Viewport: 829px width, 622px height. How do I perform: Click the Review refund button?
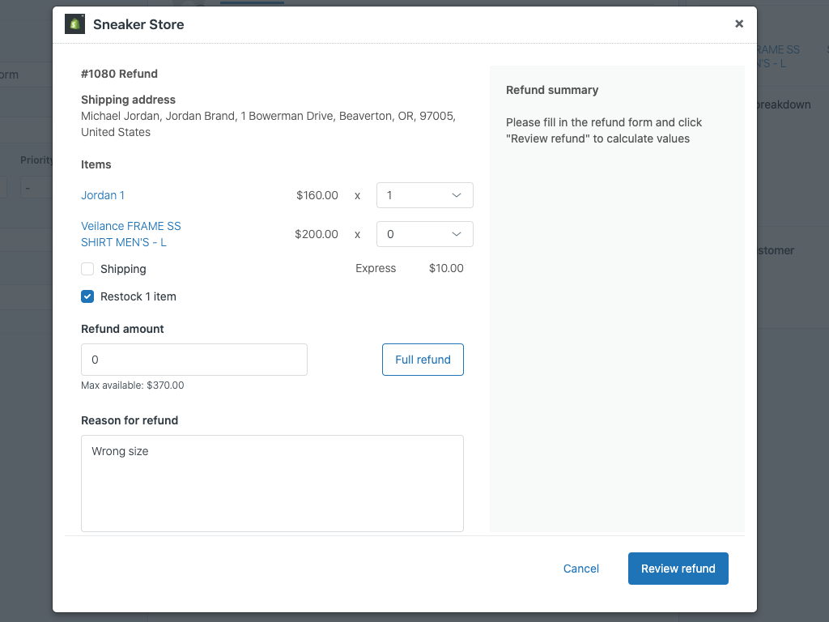click(678, 569)
